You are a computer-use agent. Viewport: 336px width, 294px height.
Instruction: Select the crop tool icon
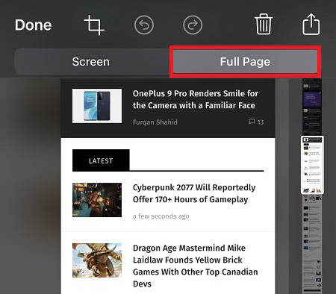click(94, 25)
